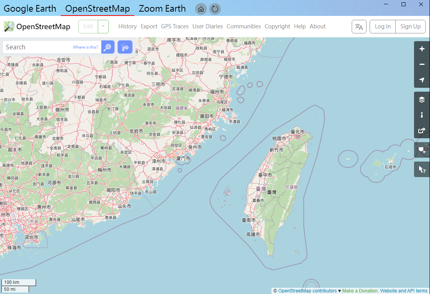Open GPS Traces
The image size is (430, 294).
click(174, 26)
